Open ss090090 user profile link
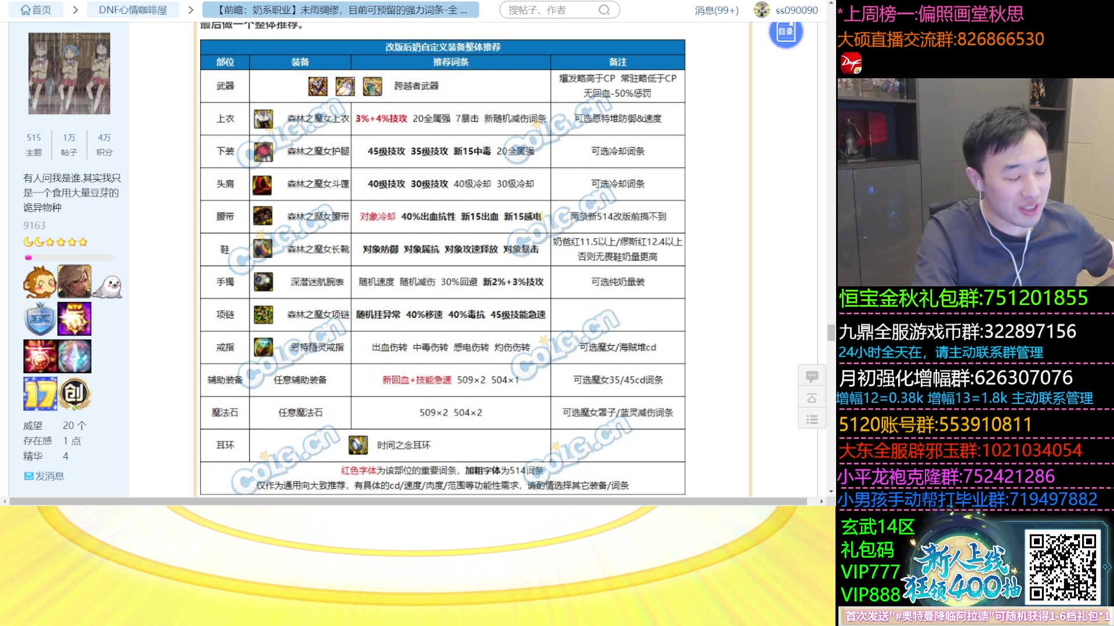The image size is (1114, 626). pyautogui.click(x=796, y=10)
